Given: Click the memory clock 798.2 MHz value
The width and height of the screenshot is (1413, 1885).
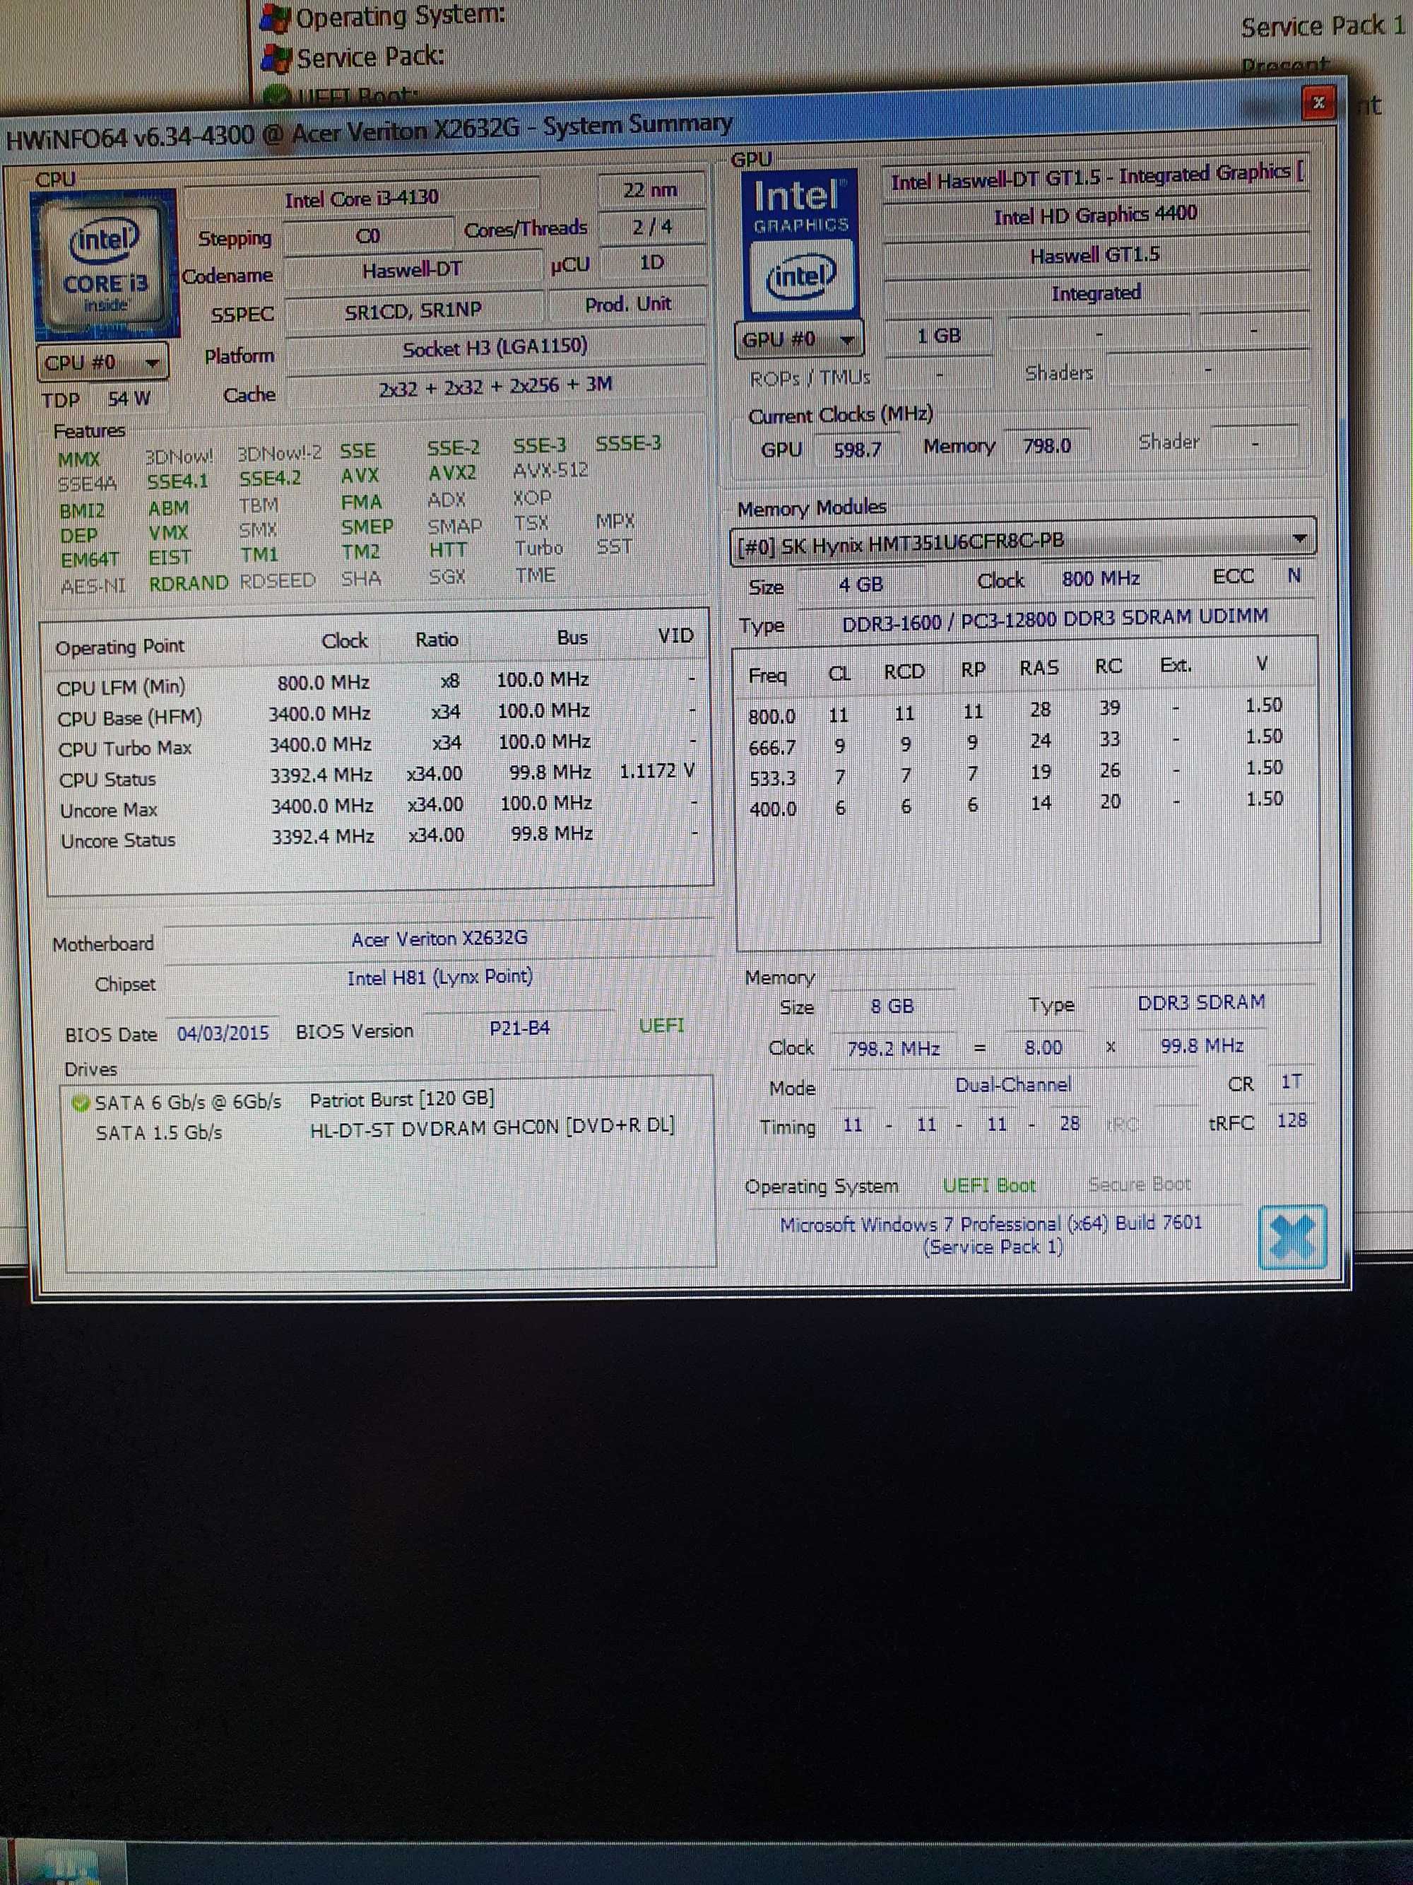Looking at the screenshot, I should (894, 1048).
